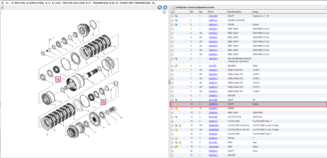Add snap ring 352378A1 via plus circle
Viewport: 327px width, 158px height.
pyautogui.click(x=172, y=33)
